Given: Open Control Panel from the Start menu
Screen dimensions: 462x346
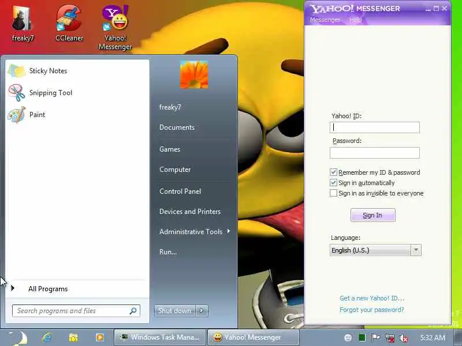Looking at the screenshot, I should coord(180,191).
